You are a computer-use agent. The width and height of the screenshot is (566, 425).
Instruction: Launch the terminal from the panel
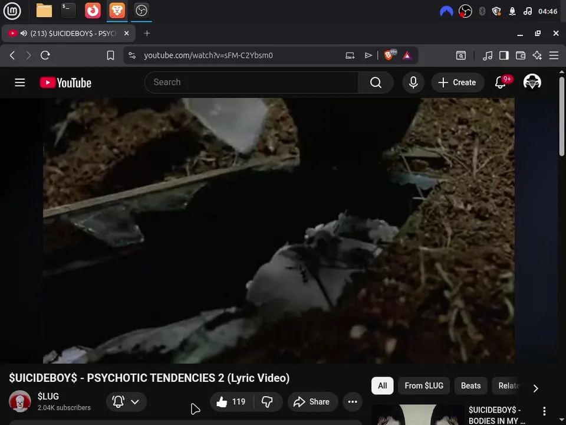click(x=68, y=11)
